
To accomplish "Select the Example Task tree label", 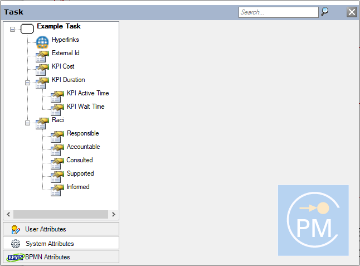I will tap(59, 26).
